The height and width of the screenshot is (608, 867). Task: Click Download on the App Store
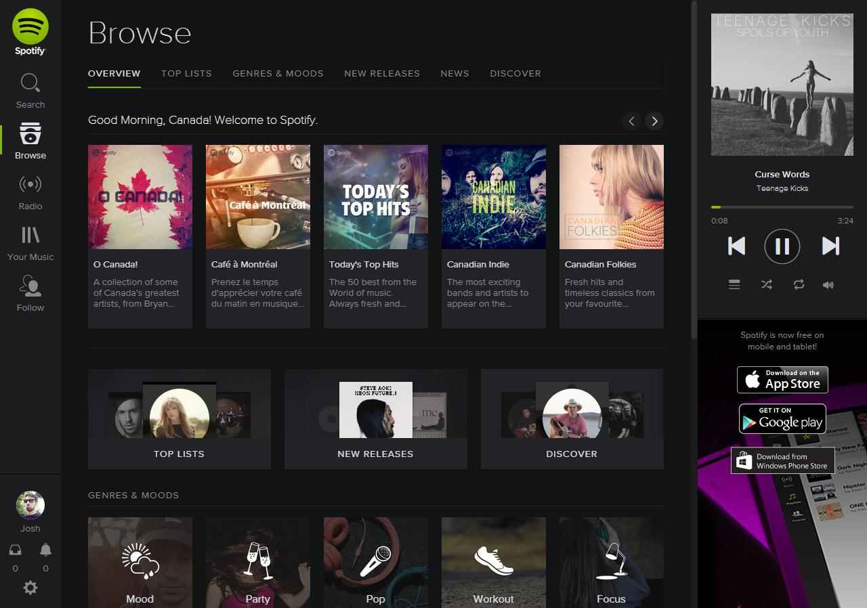click(782, 379)
